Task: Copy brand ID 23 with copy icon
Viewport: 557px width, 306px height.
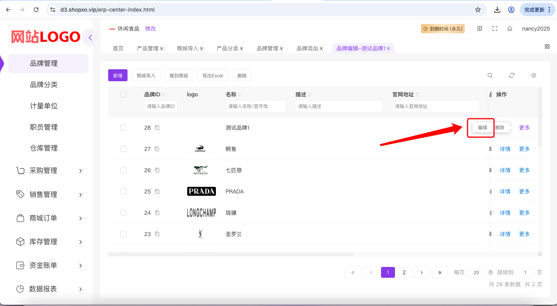Action: tap(157, 234)
